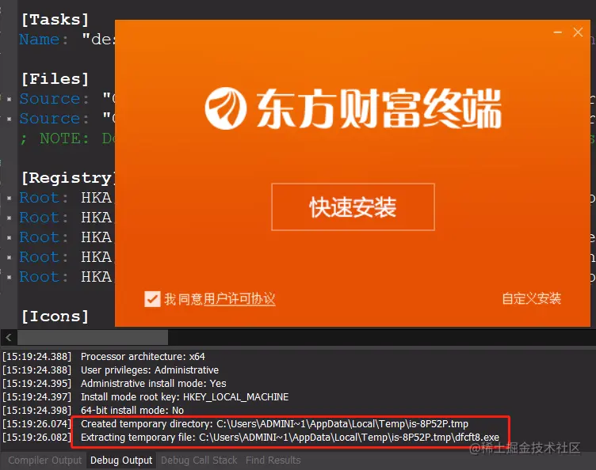Viewport: 596px width, 470px height.
Task: Minimize the 东方财富终端 installer window
Action: 558,32
